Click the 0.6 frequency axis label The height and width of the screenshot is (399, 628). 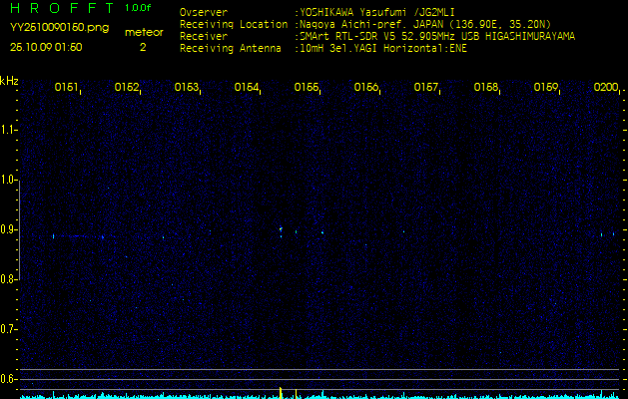(8, 379)
